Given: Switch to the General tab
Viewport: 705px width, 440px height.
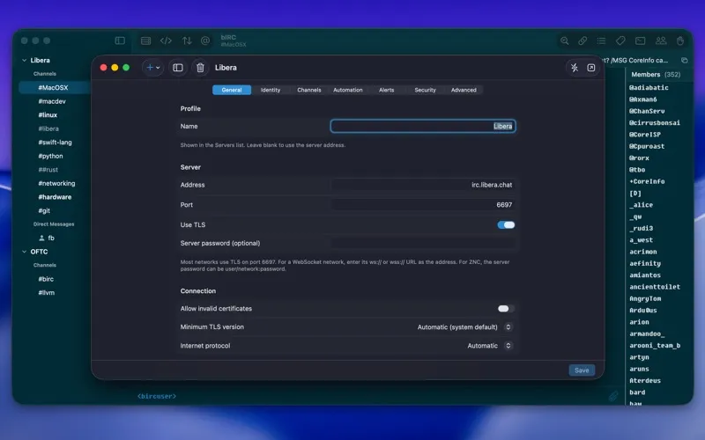Looking at the screenshot, I should (x=232, y=90).
